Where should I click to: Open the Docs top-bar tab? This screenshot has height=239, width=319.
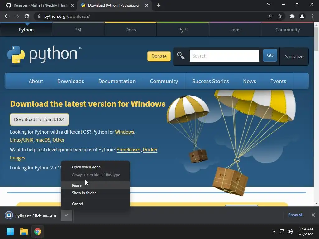coord(131,30)
